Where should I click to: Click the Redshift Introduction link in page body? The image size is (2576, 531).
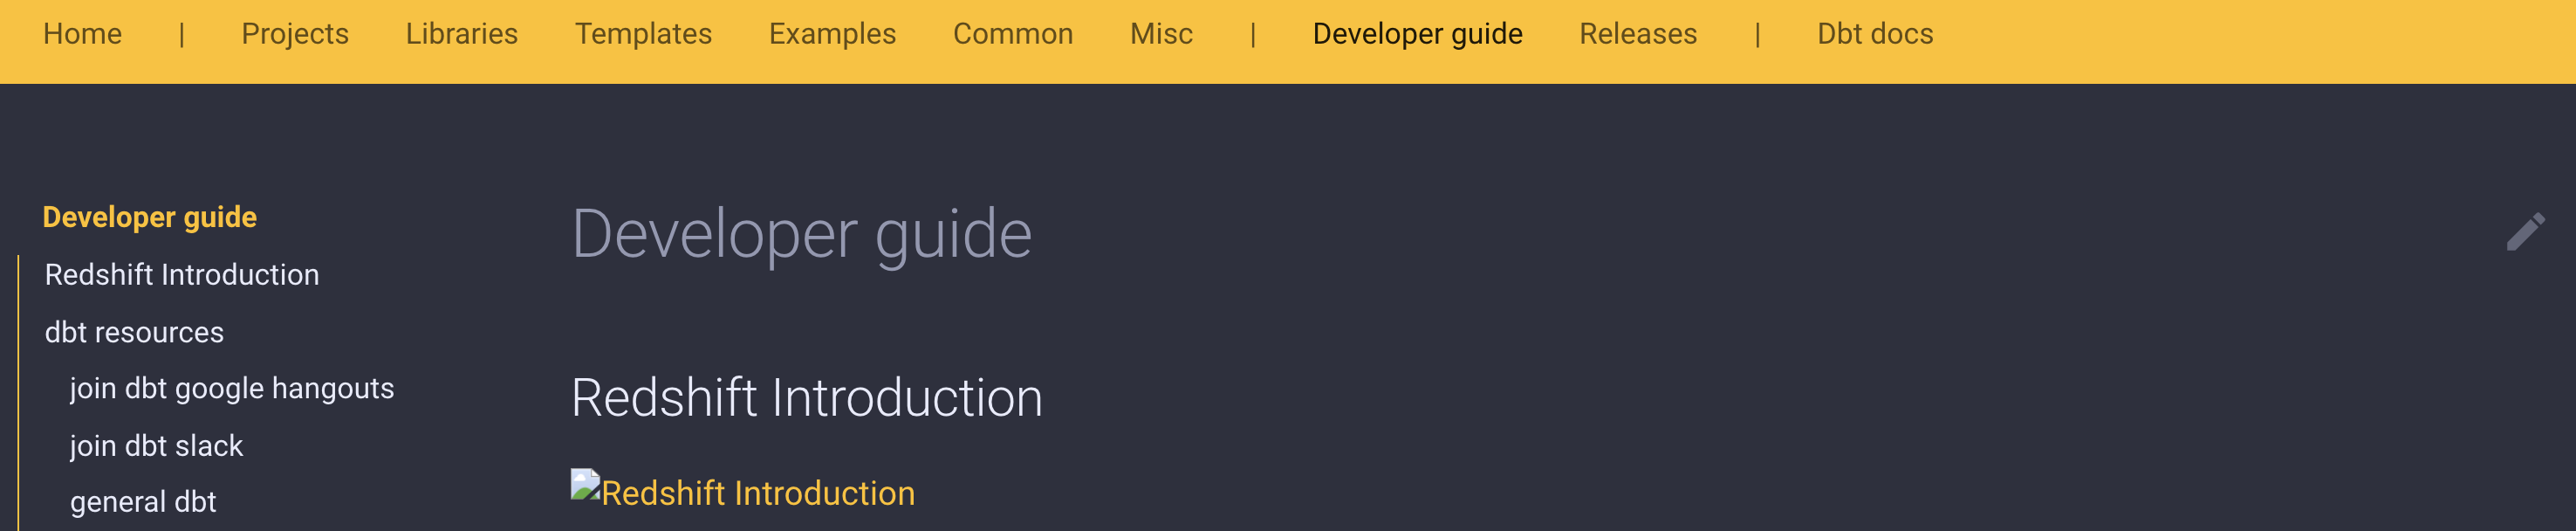[x=758, y=492]
